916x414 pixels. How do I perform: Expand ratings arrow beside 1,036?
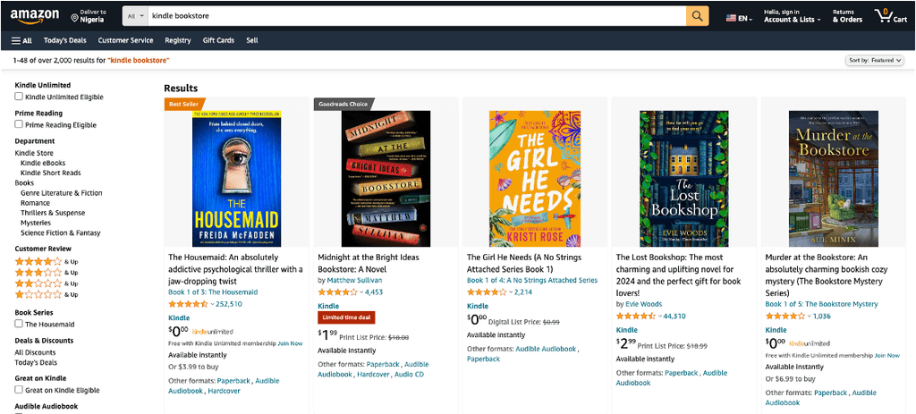click(x=810, y=317)
